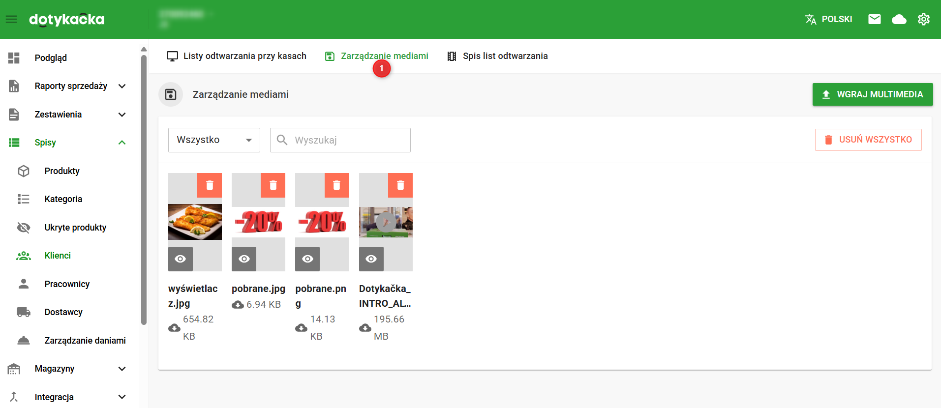Click trash icon on pobrane.jpg thumbnail
The width and height of the screenshot is (941, 408).
tap(273, 185)
